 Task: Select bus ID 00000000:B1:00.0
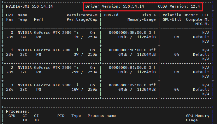pyautogui.click(x=127, y=68)
